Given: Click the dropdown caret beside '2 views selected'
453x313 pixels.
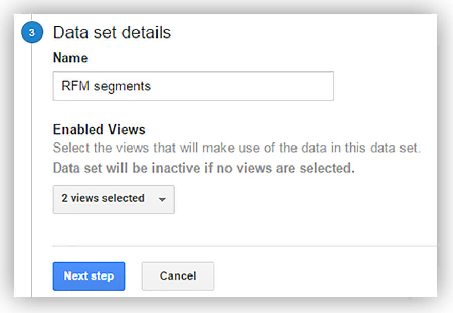Looking at the screenshot, I should coord(162,199).
